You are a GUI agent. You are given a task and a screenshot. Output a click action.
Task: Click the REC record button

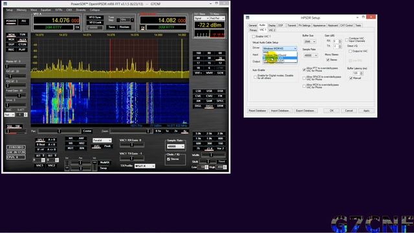[11, 49]
